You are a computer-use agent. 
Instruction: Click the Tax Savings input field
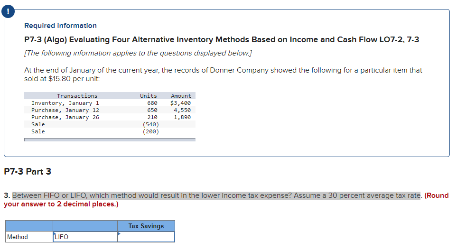click(146, 237)
